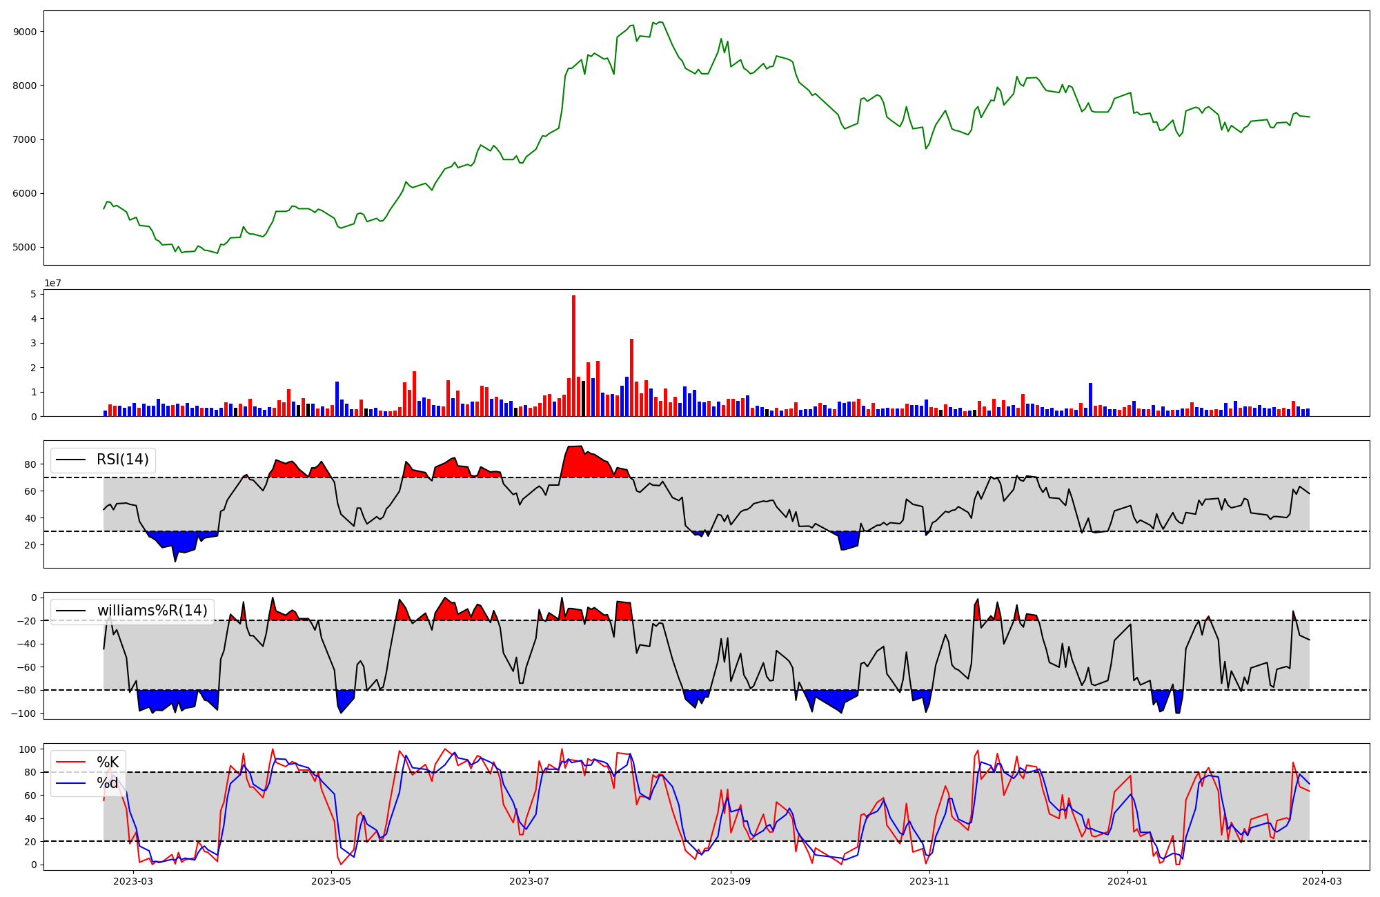Click the williams%R(14) legend label
1380x897 pixels.
152,611
